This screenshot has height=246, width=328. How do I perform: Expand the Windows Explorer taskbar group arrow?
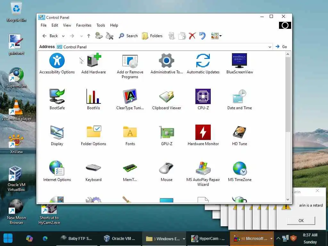184,239
